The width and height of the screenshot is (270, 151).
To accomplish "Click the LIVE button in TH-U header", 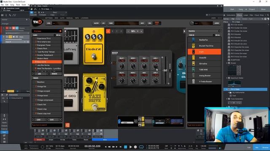I will (x=103, y=23).
